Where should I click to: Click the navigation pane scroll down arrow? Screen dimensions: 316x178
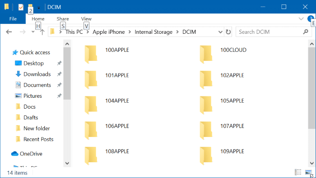pos(67,163)
